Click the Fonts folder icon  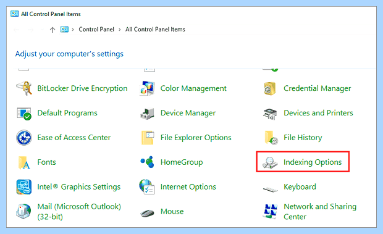point(24,162)
